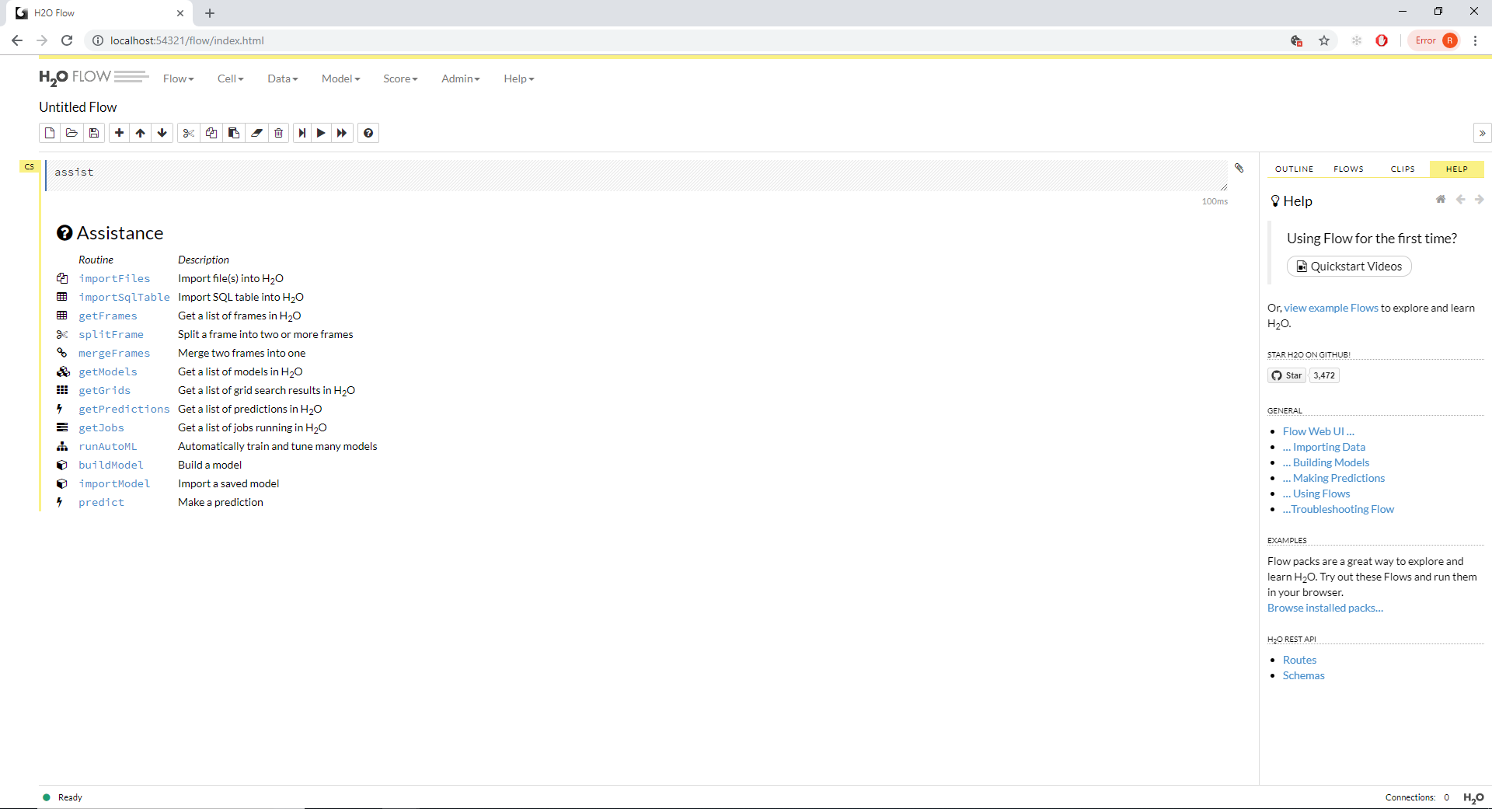Click the predict routine

click(x=101, y=502)
